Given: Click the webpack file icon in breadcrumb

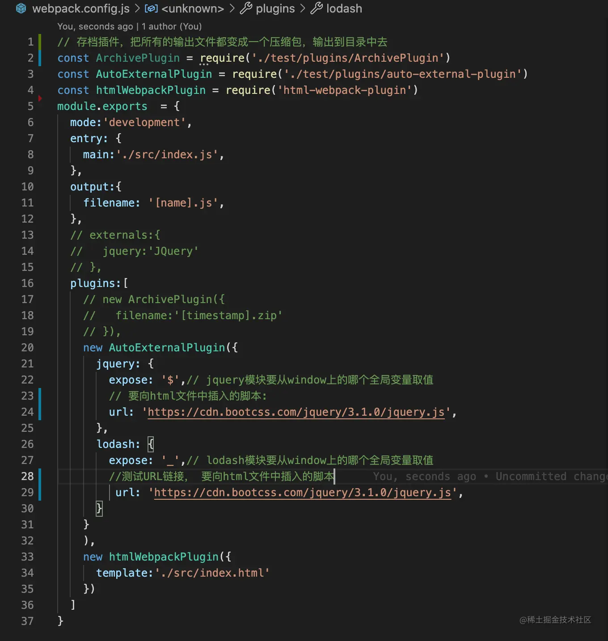Looking at the screenshot, I should pyautogui.click(x=21, y=8).
